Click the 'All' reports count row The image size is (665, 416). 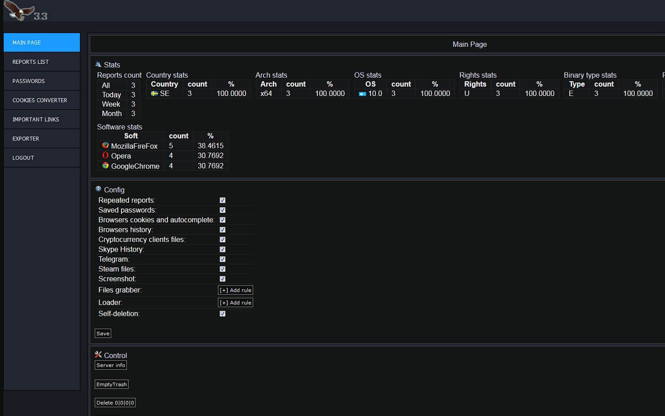pos(118,85)
